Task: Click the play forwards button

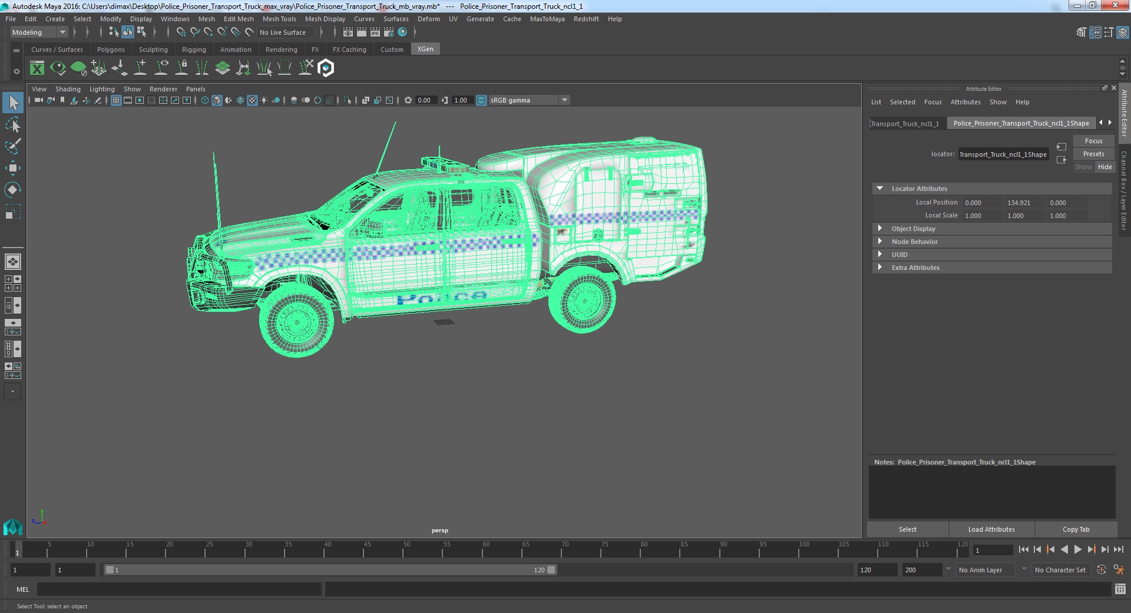Action: tap(1077, 549)
